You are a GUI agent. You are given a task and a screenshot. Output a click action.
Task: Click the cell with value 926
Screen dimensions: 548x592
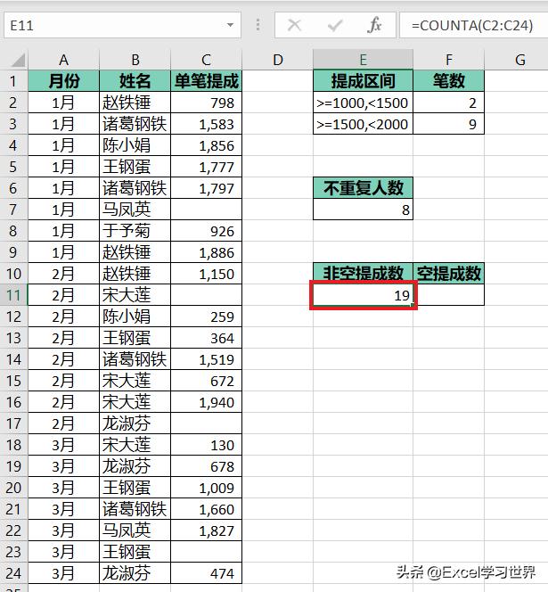pos(206,231)
